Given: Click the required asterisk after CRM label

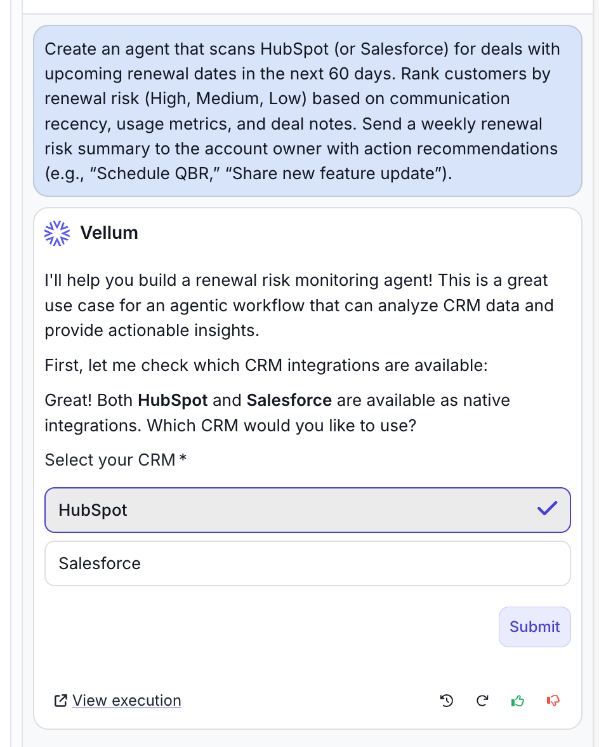Looking at the screenshot, I should click(183, 459).
